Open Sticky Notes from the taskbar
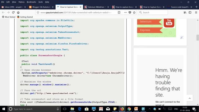 tap(115, 109)
